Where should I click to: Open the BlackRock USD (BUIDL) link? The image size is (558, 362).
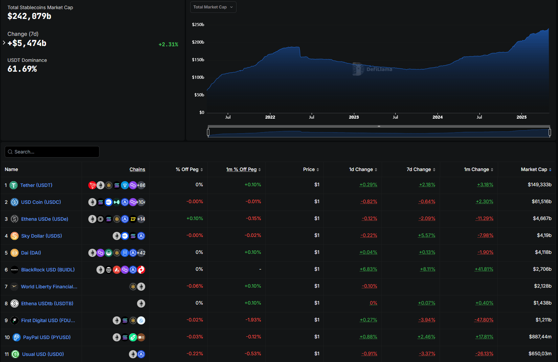[x=48, y=270]
